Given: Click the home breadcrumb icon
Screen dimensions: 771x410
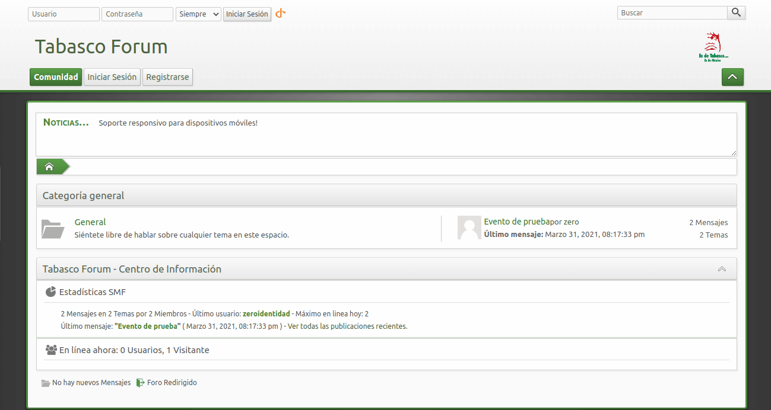Looking at the screenshot, I should [49, 167].
